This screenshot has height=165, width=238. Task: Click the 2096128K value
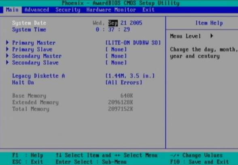[121, 102]
